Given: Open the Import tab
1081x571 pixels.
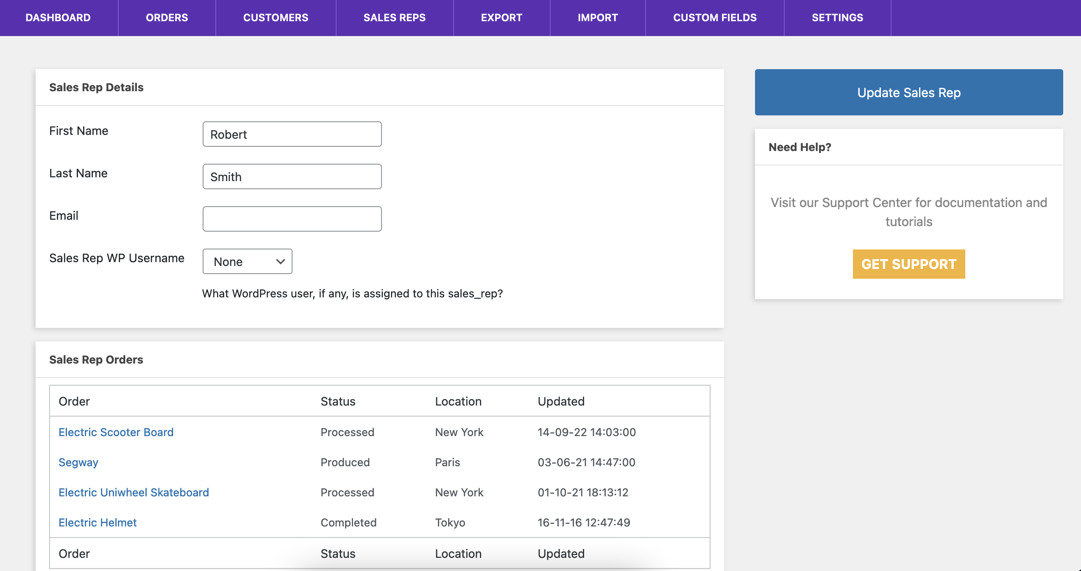Looking at the screenshot, I should pos(598,18).
